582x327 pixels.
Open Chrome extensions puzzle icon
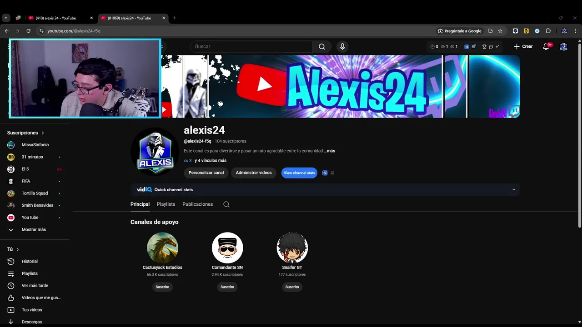click(x=548, y=31)
